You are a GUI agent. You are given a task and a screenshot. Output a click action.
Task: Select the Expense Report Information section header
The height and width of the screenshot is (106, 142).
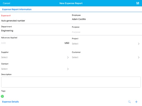17,9
